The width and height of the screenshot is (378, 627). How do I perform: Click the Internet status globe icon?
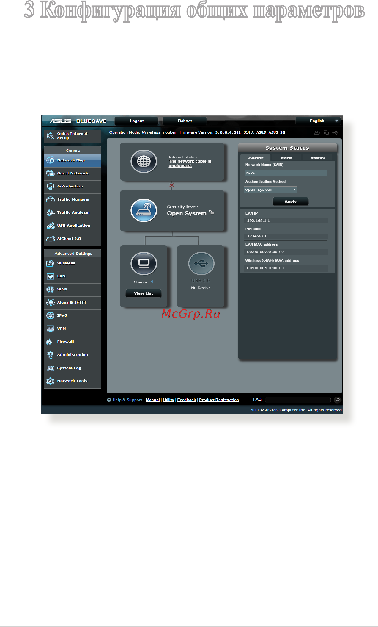click(x=144, y=161)
